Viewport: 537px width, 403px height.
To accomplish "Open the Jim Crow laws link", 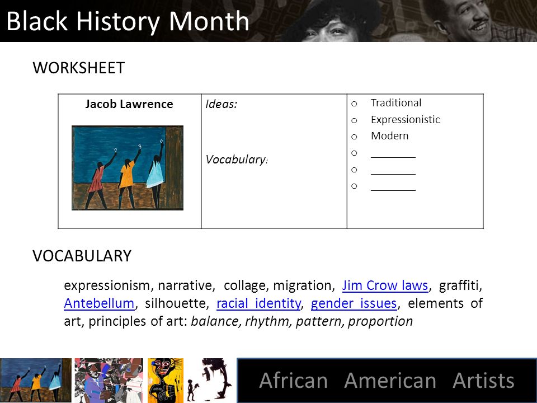I will point(385,285).
